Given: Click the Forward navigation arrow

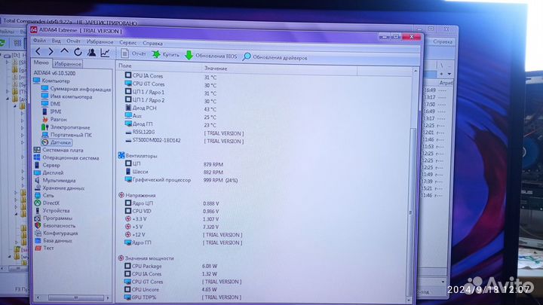Looking at the screenshot, I should tap(51, 52).
